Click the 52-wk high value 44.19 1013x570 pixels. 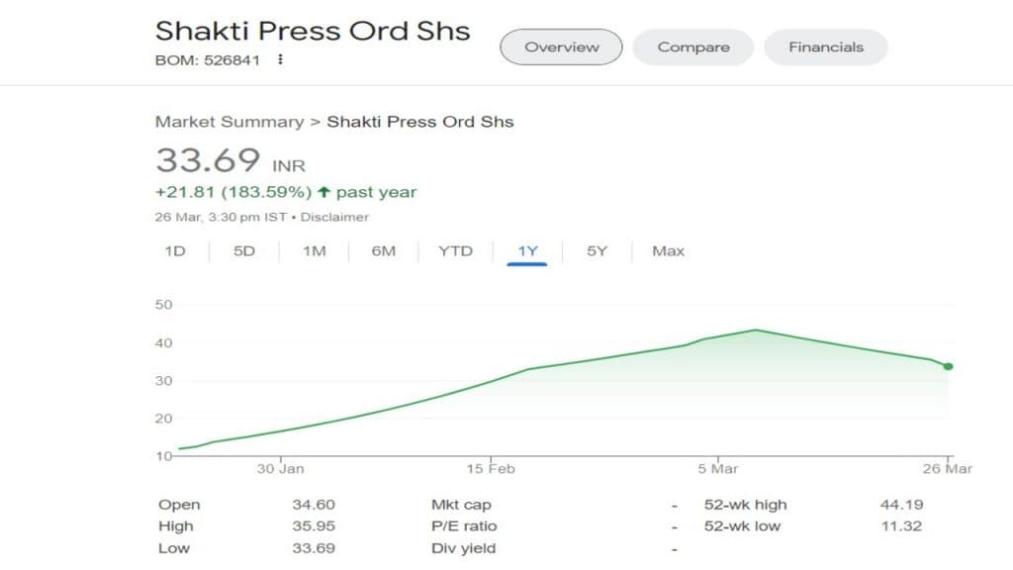point(901,505)
